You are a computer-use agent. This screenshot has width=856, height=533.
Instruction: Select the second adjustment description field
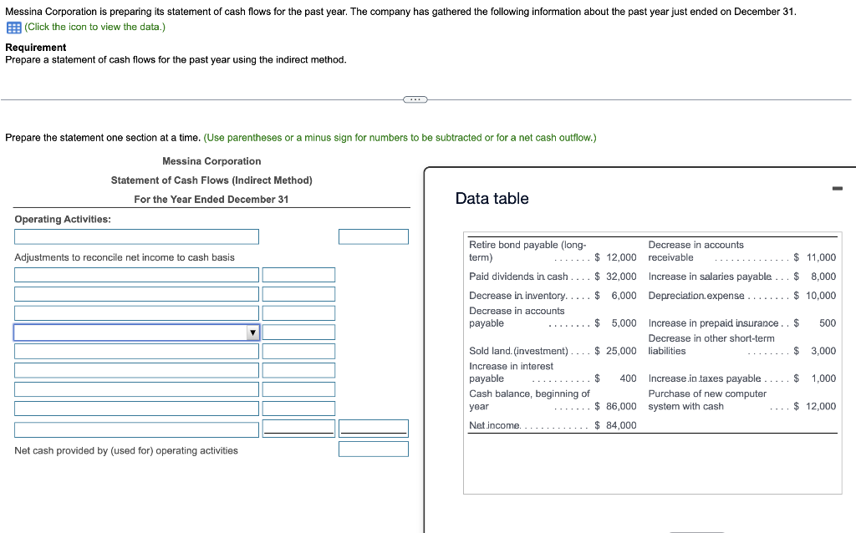click(x=136, y=294)
